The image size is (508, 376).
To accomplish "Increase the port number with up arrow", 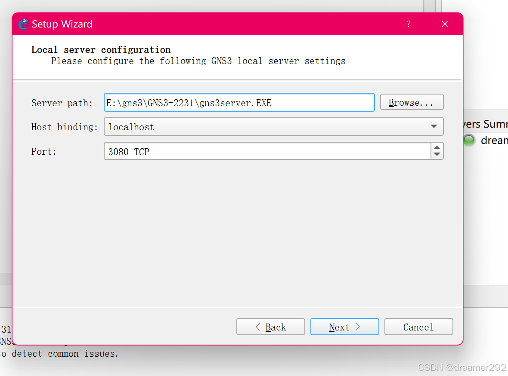I will pyautogui.click(x=437, y=147).
